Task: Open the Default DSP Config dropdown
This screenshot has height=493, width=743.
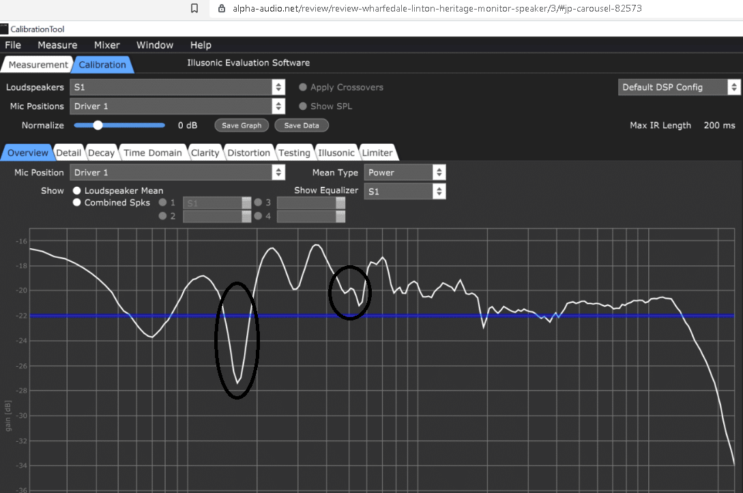Action: point(672,87)
